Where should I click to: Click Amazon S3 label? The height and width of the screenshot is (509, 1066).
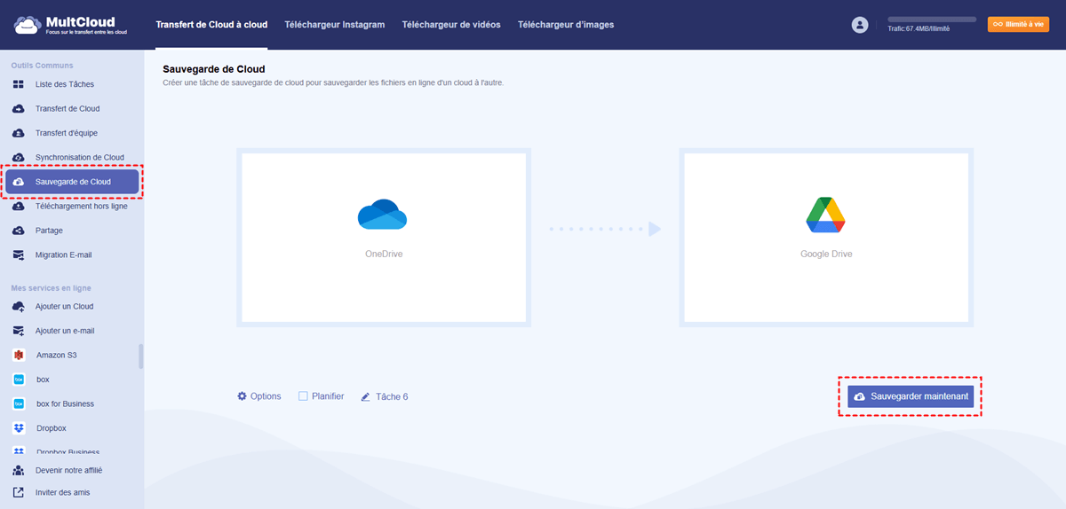pyautogui.click(x=57, y=355)
